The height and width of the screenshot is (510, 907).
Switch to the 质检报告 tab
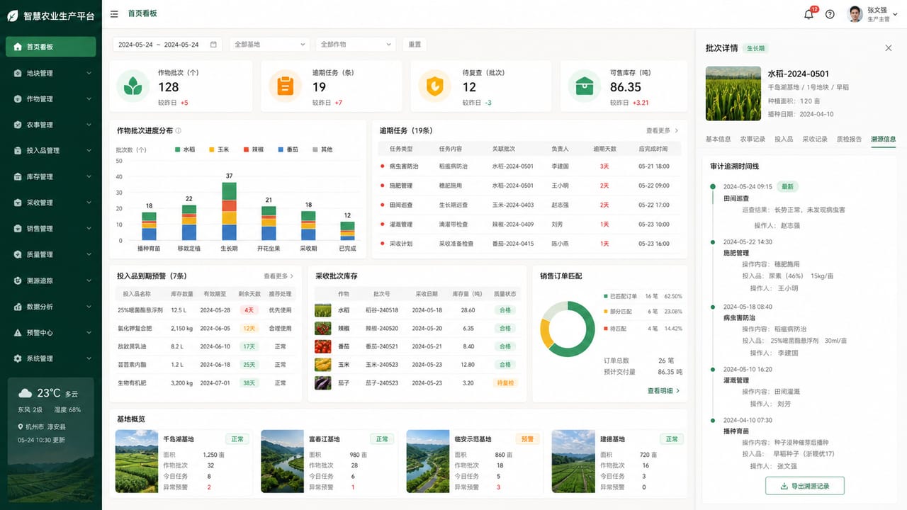pos(849,139)
